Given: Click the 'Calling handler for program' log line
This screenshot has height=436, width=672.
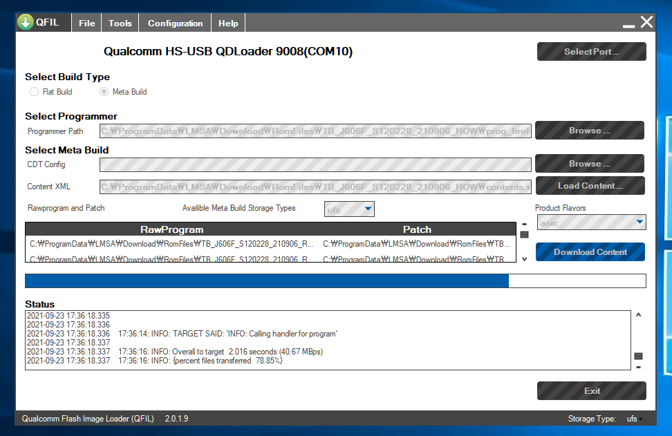Looking at the screenshot, I should (182, 334).
